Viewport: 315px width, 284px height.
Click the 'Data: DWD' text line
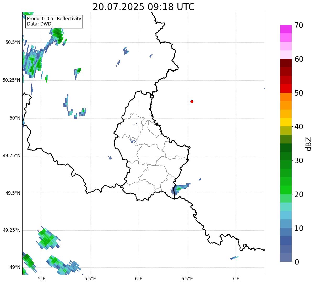click(39, 24)
